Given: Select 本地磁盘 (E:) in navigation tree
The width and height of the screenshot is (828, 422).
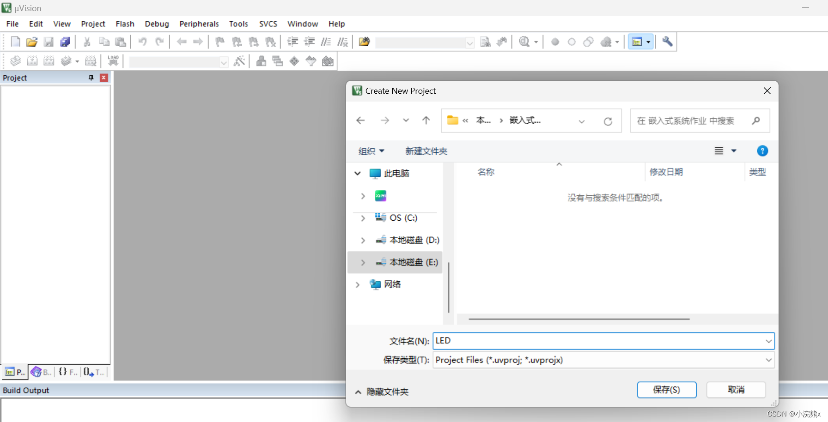Looking at the screenshot, I should (x=395, y=262).
